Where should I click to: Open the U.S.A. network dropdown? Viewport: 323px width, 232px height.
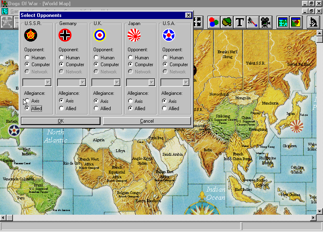(x=186, y=83)
